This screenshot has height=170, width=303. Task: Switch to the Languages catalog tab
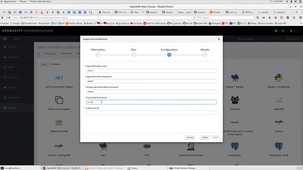50,53
